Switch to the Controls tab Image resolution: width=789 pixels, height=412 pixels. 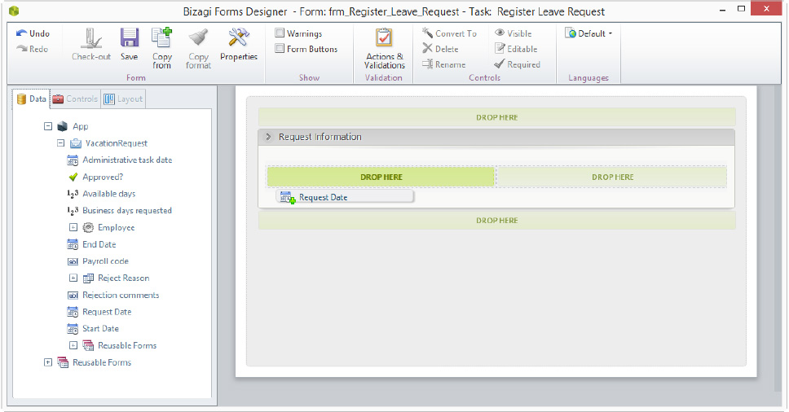coord(76,99)
